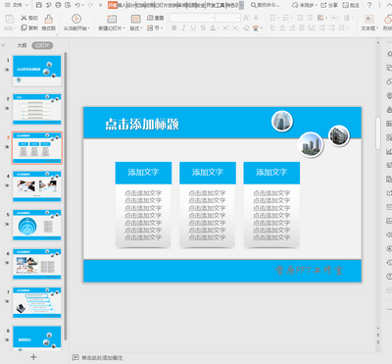The image size is (392, 364).
Task: Select slide 5 thumbnail with circle diagram
Action: point(37,225)
